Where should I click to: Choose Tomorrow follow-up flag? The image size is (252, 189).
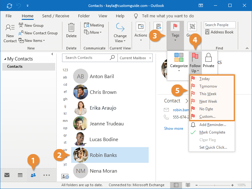tap(212, 86)
